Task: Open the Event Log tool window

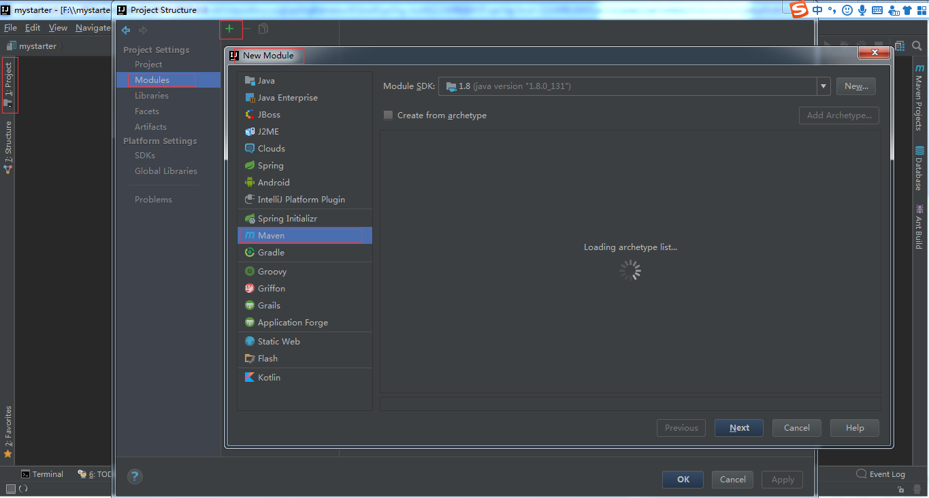Action: point(881,474)
